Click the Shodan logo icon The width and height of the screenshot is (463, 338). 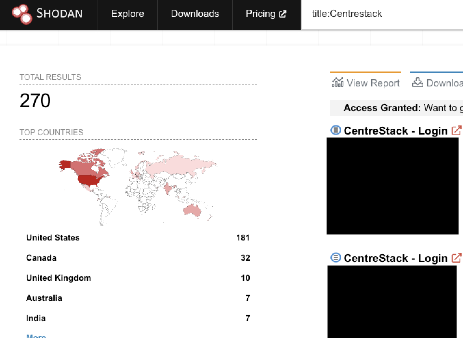(x=22, y=14)
